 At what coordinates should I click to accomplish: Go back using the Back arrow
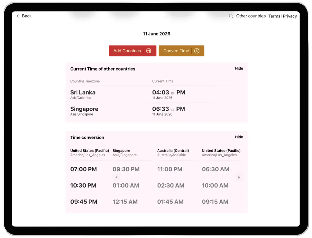[x=24, y=16]
